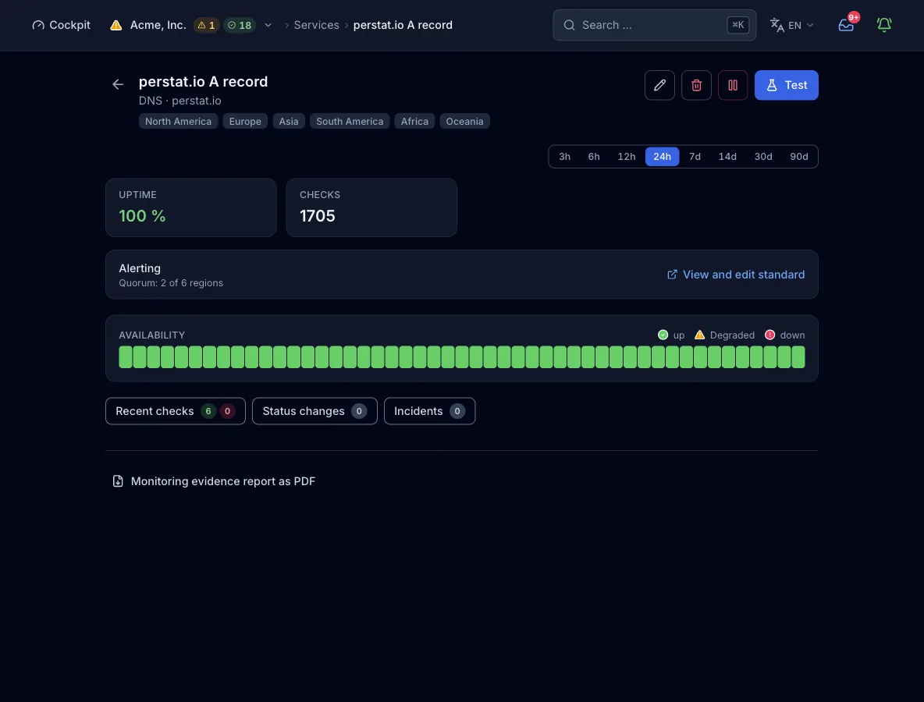Edit the service with pencil icon

[659, 85]
